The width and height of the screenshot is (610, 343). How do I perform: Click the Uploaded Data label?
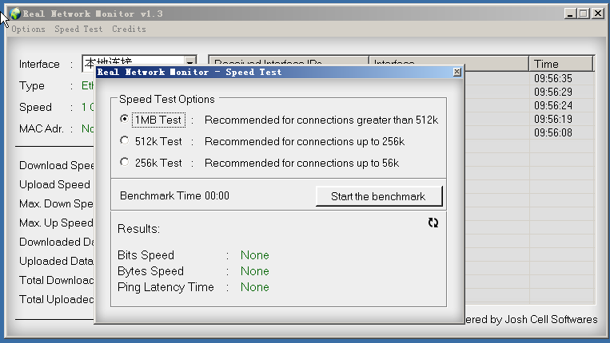[57, 261]
